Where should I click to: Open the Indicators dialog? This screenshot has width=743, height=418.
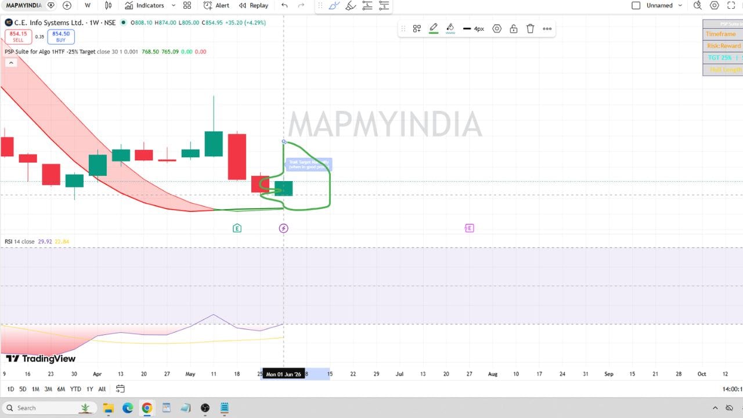pyautogui.click(x=145, y=5)
